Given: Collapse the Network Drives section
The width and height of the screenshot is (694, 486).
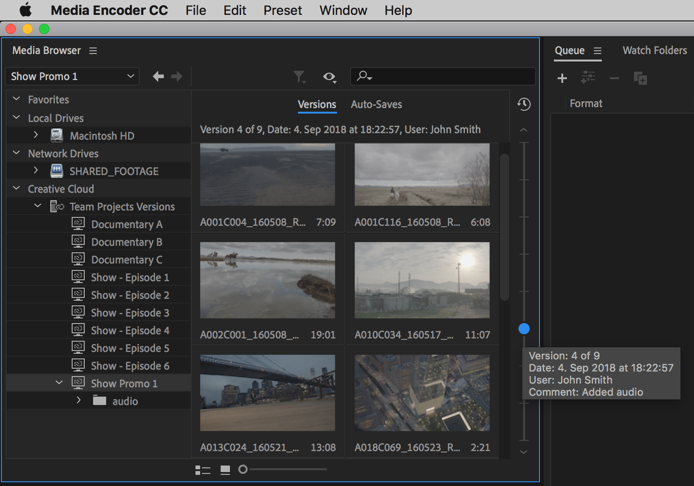Looking at the screenshot, I should (16, 153).
